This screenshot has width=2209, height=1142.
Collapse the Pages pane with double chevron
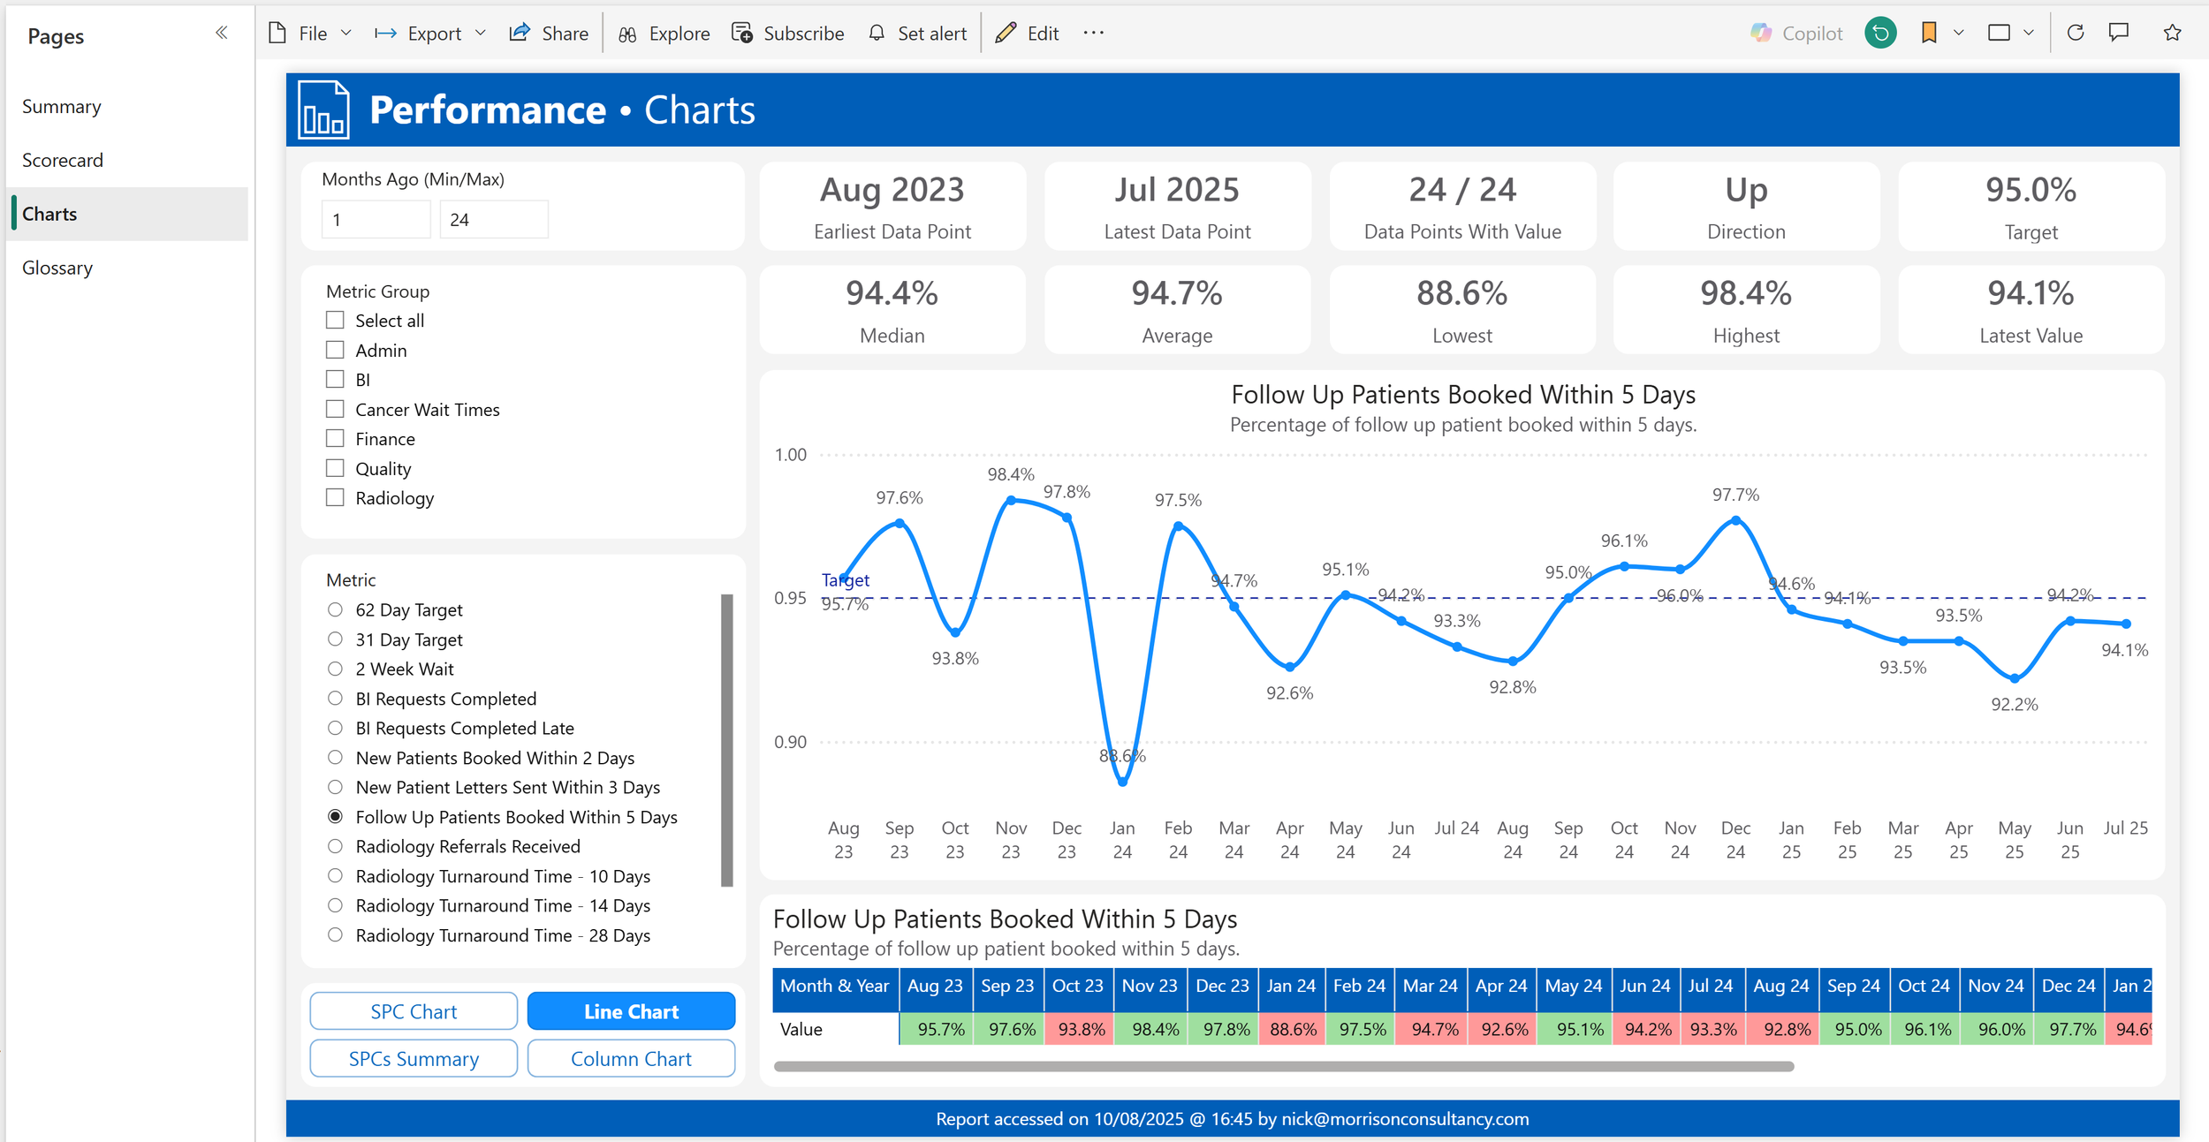221,34
